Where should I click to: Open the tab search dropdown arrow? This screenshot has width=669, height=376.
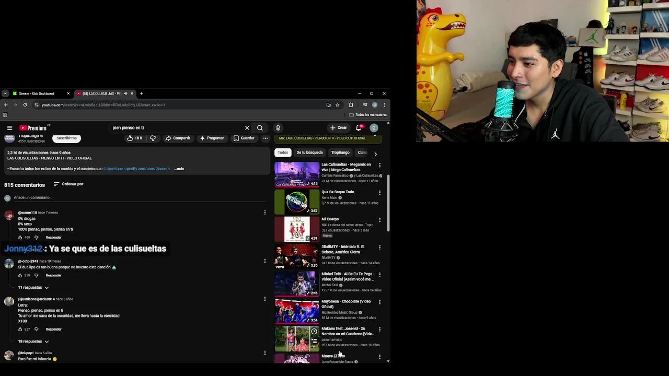pos(5,93)
